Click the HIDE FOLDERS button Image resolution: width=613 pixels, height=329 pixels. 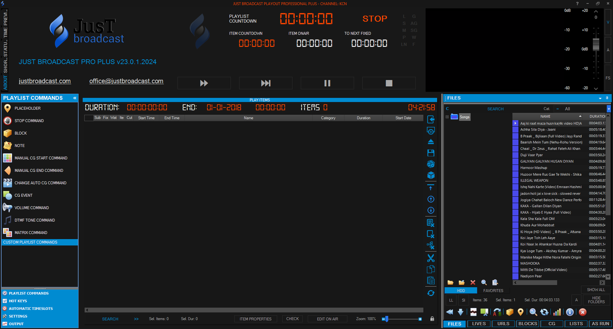coord(596,300)
